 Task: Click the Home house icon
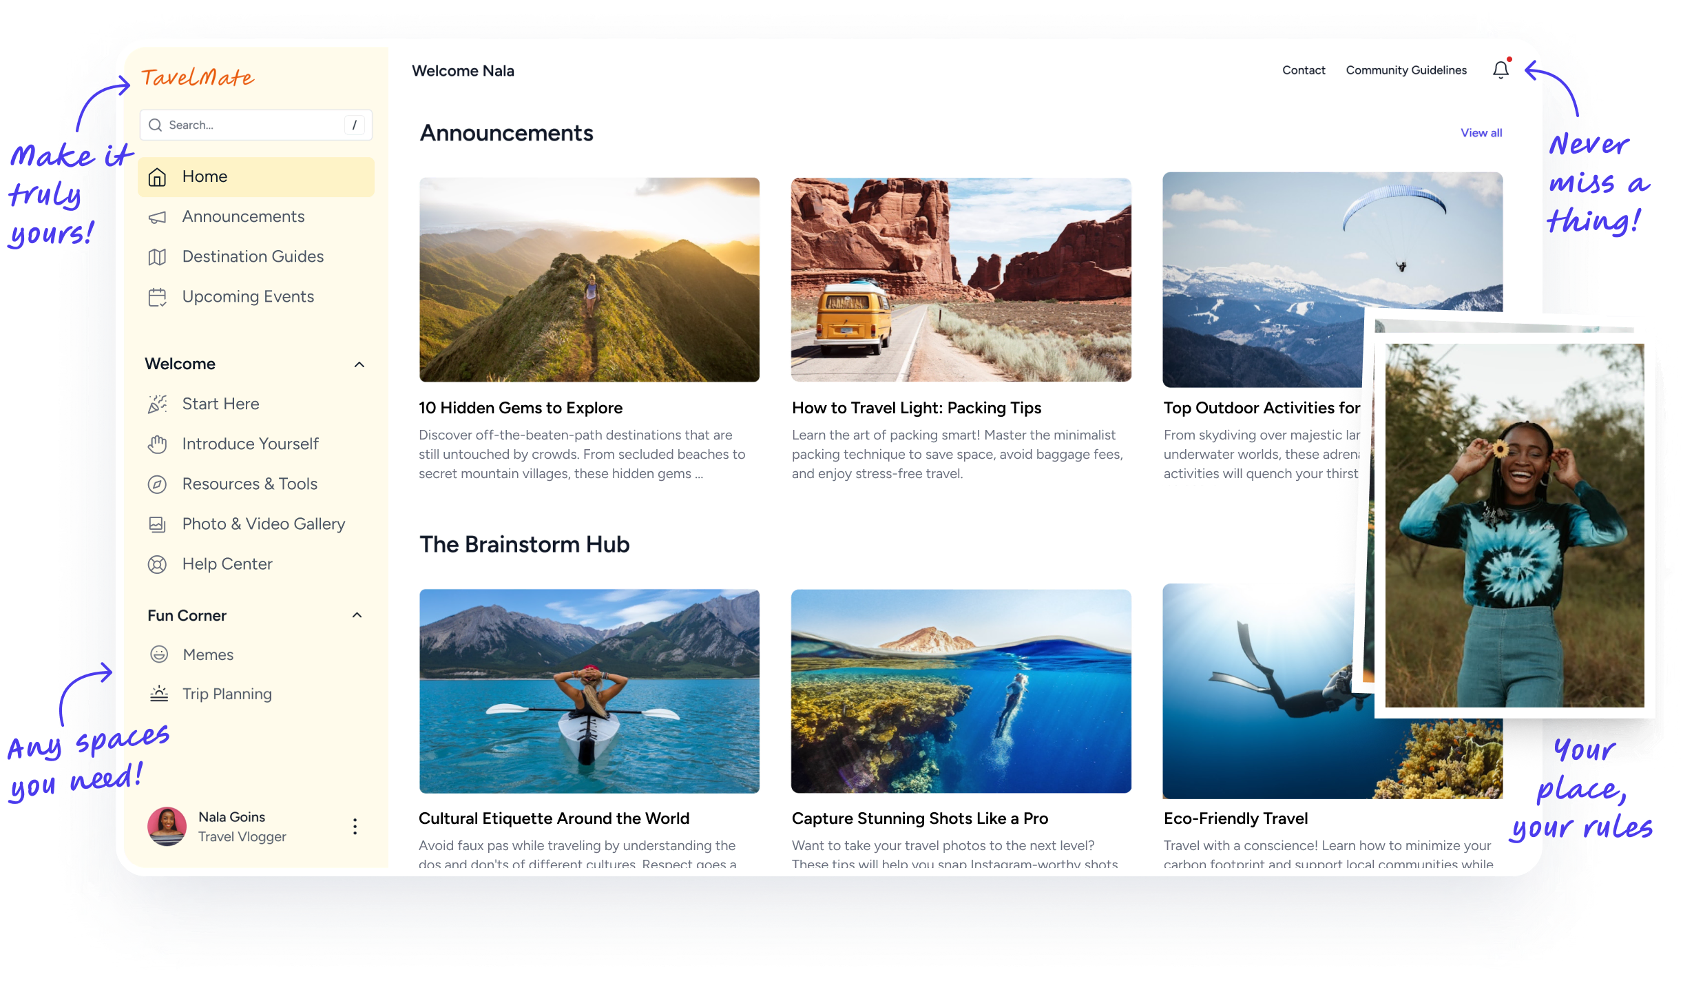[x=158, y=177]
